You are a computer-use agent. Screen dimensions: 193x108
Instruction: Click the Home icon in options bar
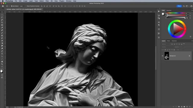coord(3,6)
